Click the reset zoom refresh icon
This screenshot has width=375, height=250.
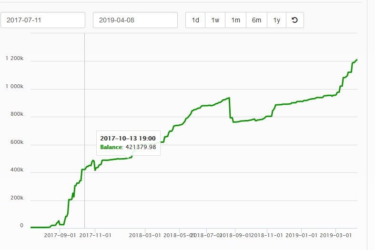click(295, 20)
